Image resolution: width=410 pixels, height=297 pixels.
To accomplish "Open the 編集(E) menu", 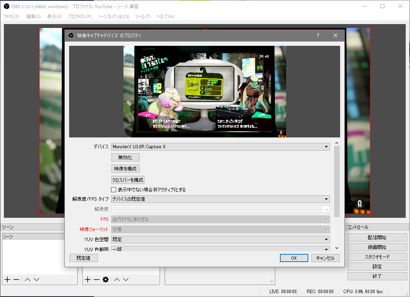I will 33,16.
